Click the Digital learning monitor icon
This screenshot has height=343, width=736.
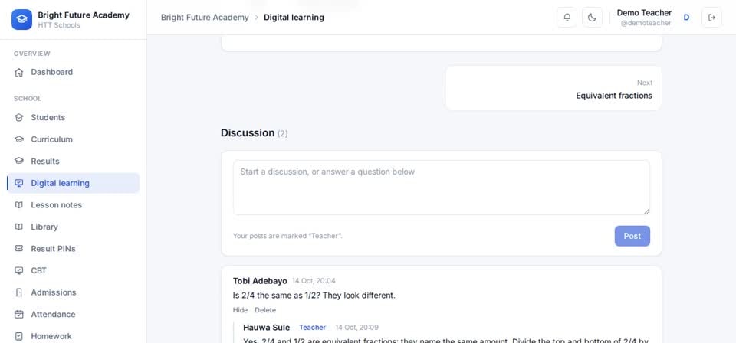[18, 183]
